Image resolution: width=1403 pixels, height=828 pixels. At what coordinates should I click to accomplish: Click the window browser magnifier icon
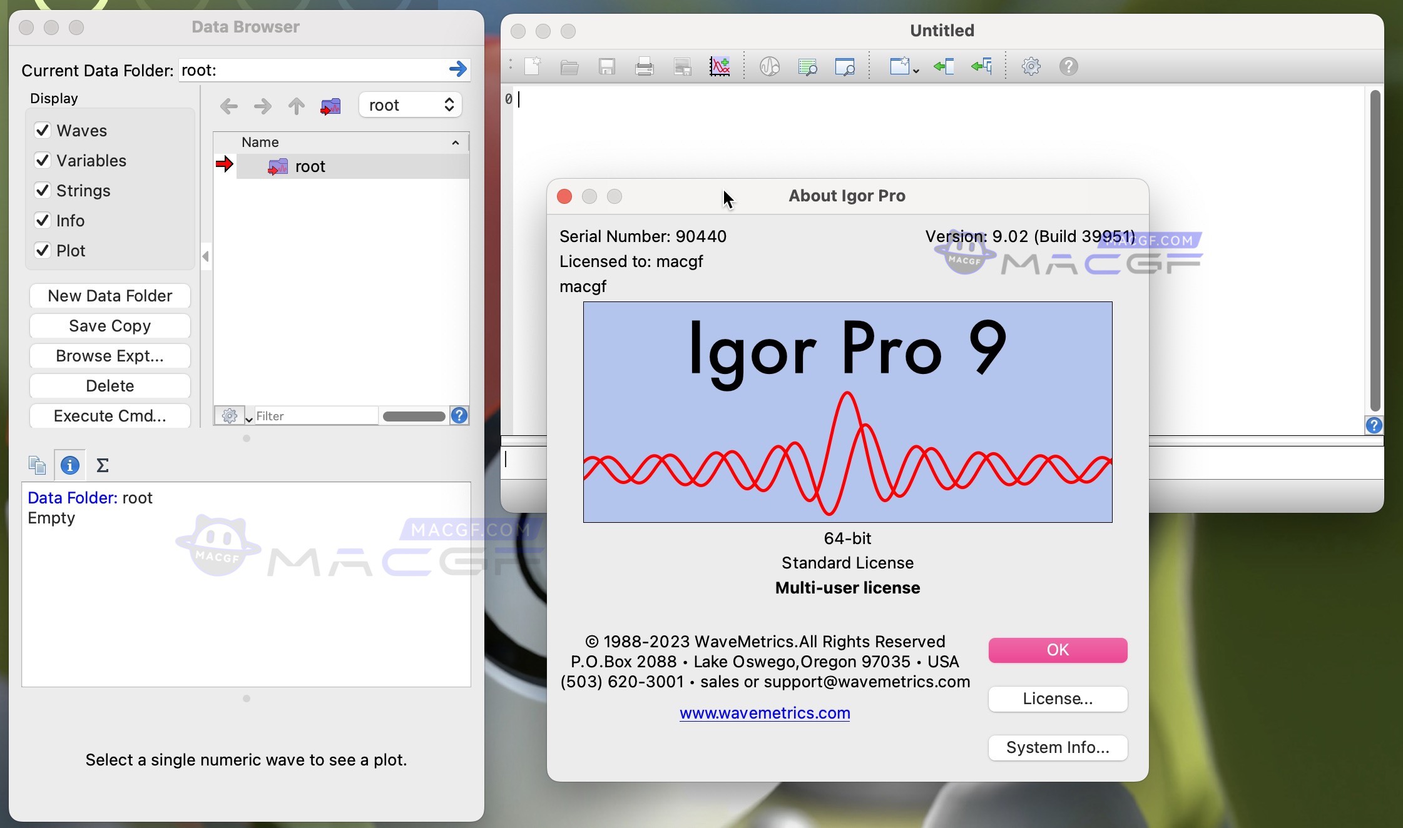[845, 66]
